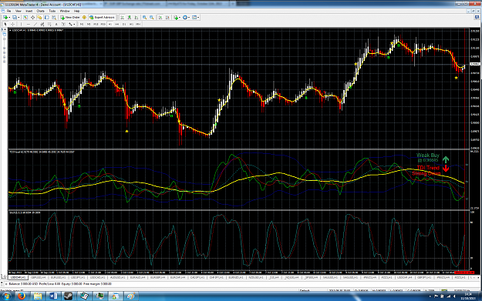Select the Text tool

coord(56,24)
